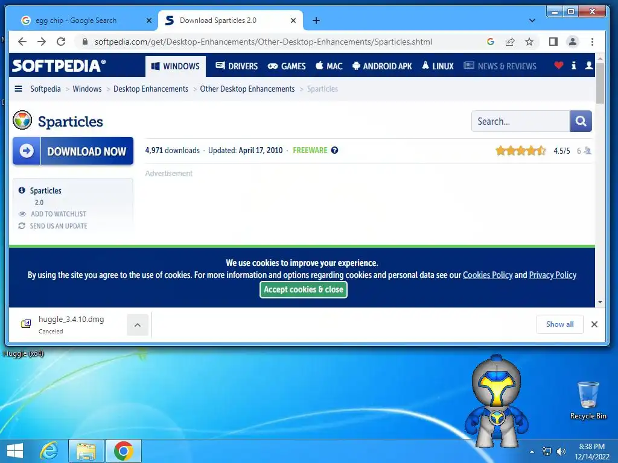Open Chrome's three-dot menu
Viewport: 618px width, 463px height.
[593, 42]
